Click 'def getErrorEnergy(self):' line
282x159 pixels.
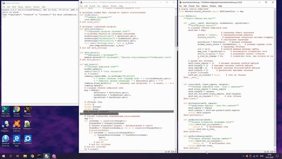click(198, 136)
